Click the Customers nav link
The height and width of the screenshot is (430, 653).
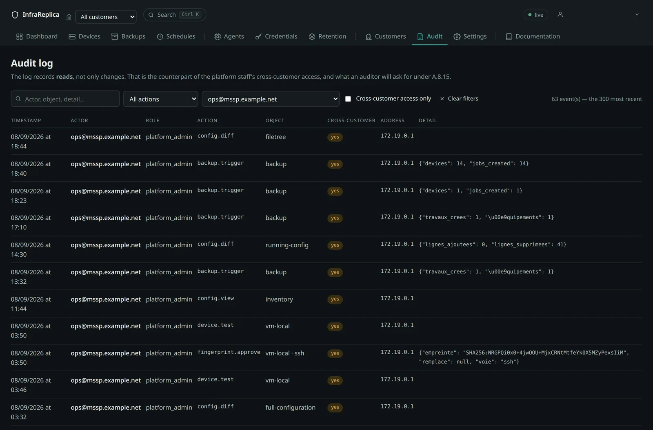(386, 36)
